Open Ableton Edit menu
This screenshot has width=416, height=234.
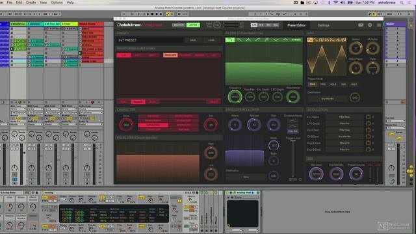(19, 3)
